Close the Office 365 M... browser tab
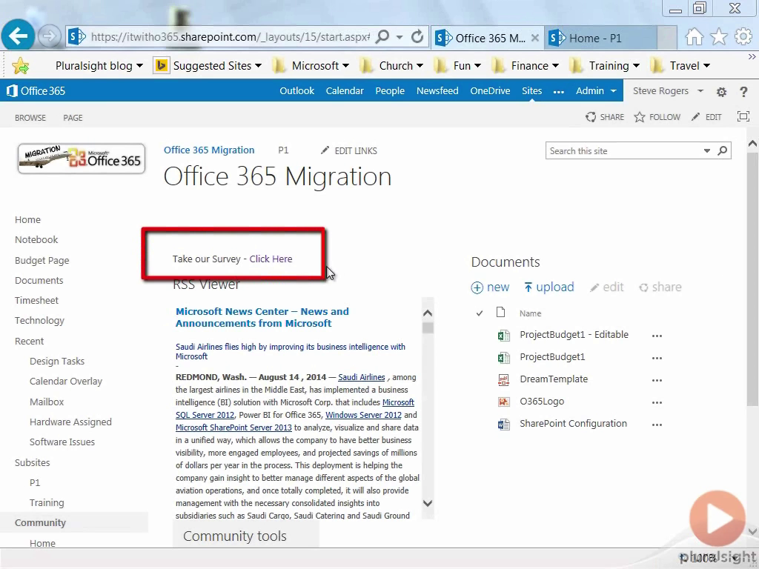Image resolution: width=759 pixels, height=569 pixels. coord(535,38)
